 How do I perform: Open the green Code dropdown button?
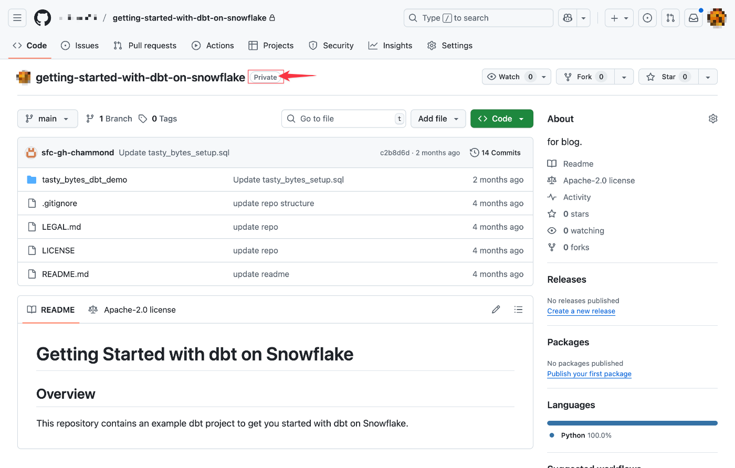point(501,119)
